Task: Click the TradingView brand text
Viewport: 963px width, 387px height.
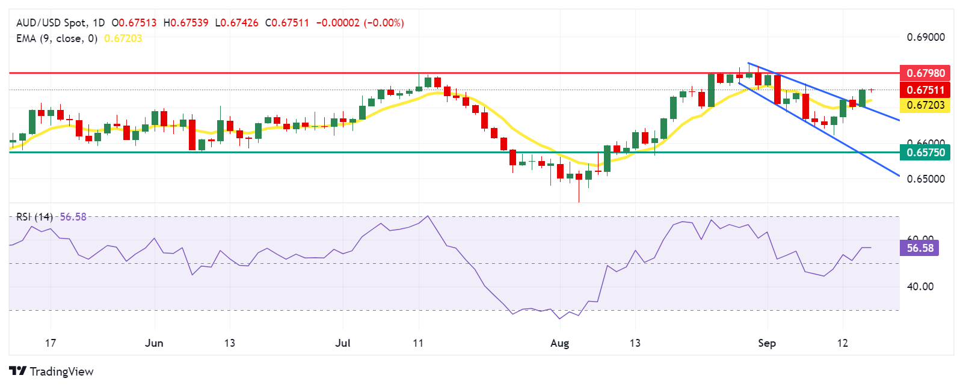Action: pyautogui.click(x=61, y=371)
